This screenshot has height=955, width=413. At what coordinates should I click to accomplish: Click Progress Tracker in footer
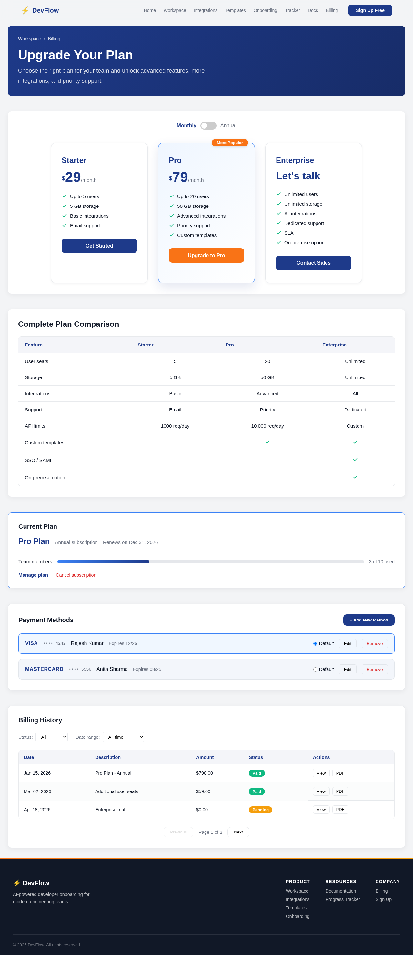click(343, 899)
